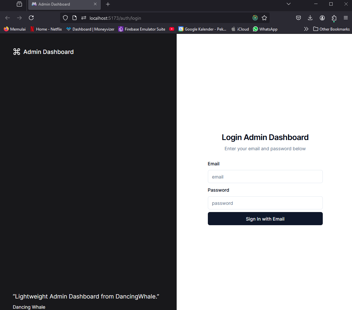Open Downloads with the download arrow icon

(x=310, y=18)
